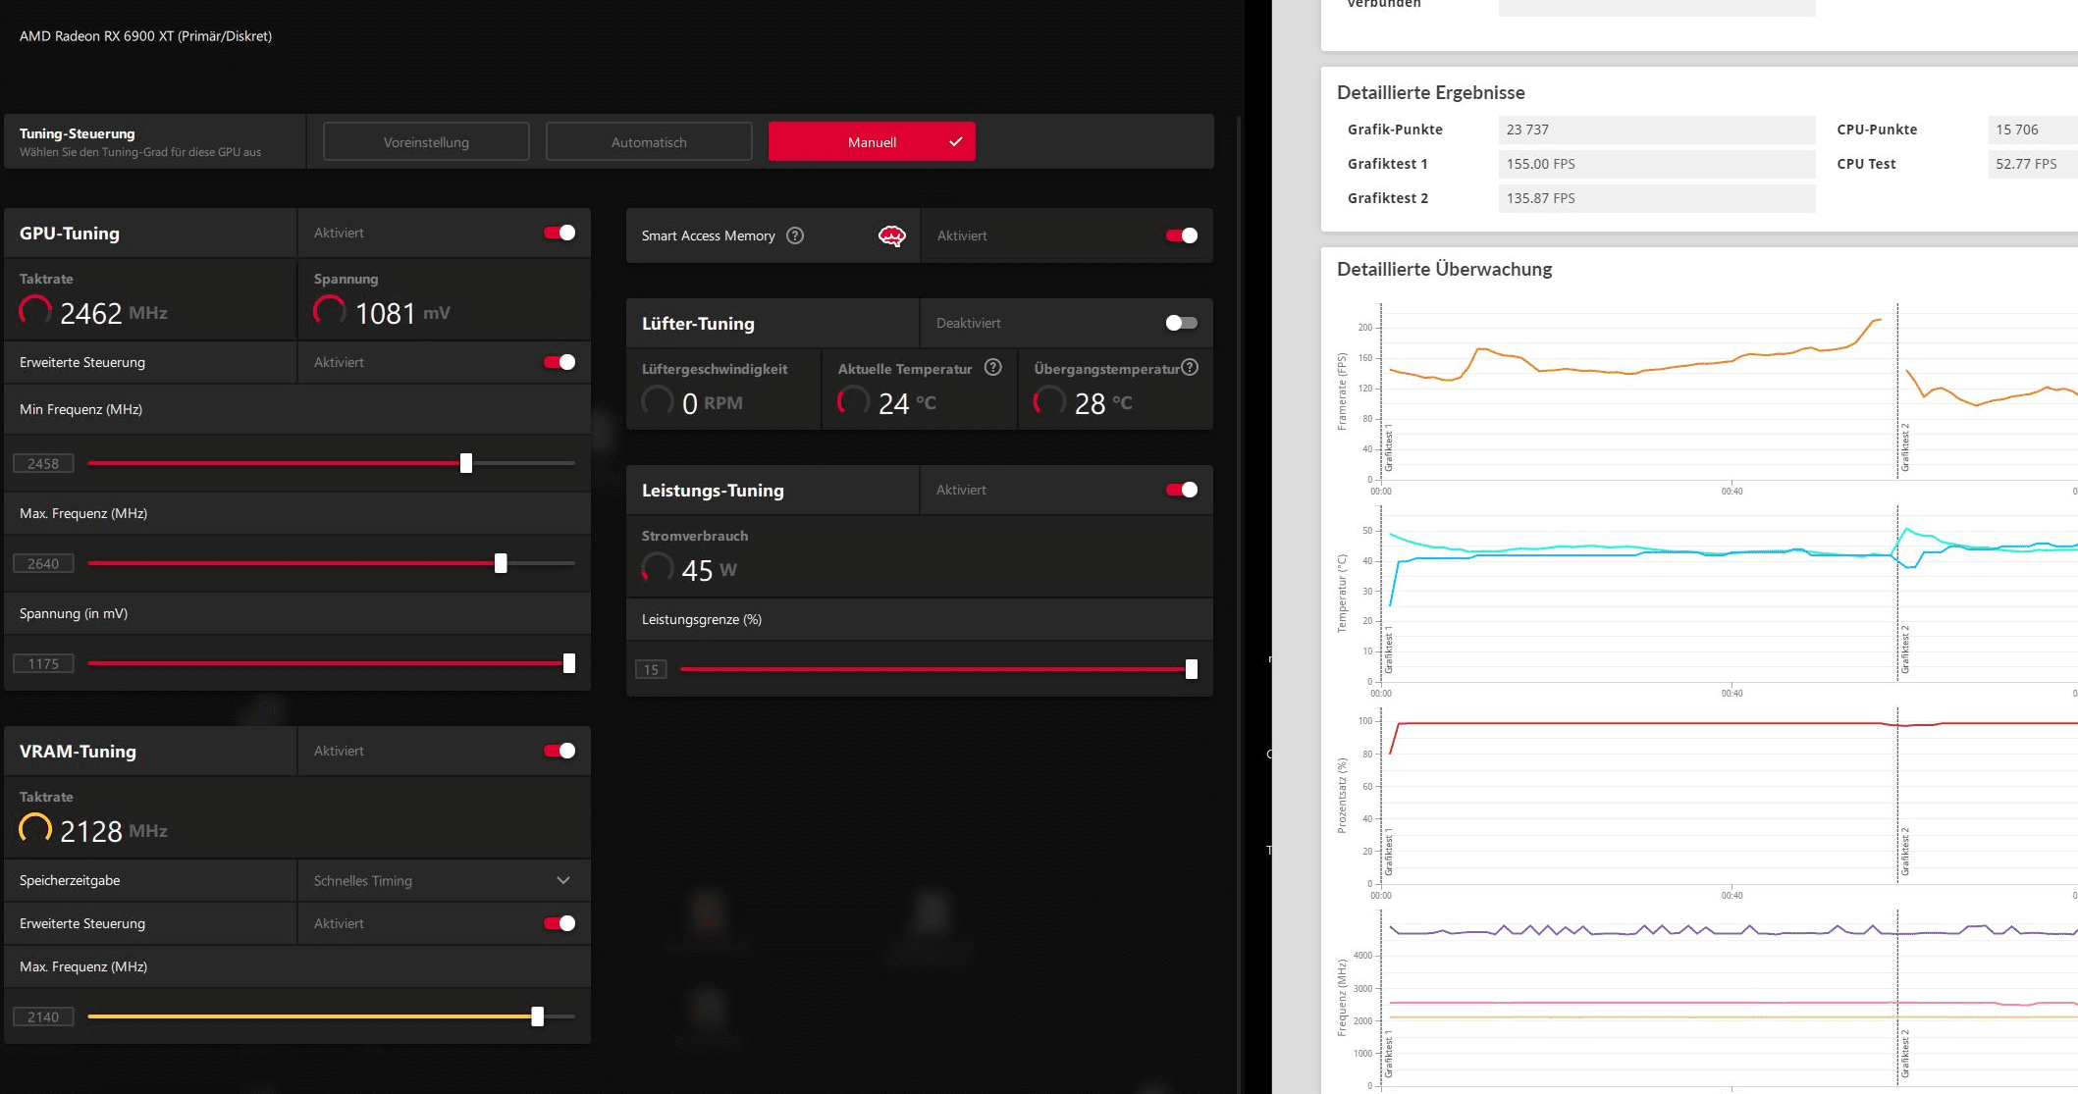This screenshot has width=2078, height=1094.
Task: Click the Grafik-Punkte value 23 737
Action: (1657, 130)
